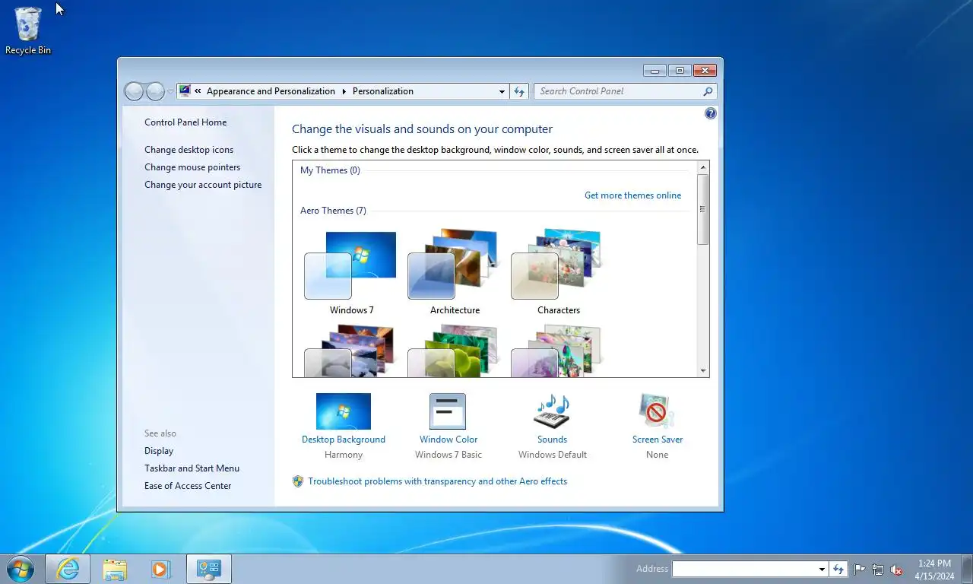This screenshot has height=584, width=973.
Task: Click the Aero Themes (7) heading
Action: tap(333, 211)
